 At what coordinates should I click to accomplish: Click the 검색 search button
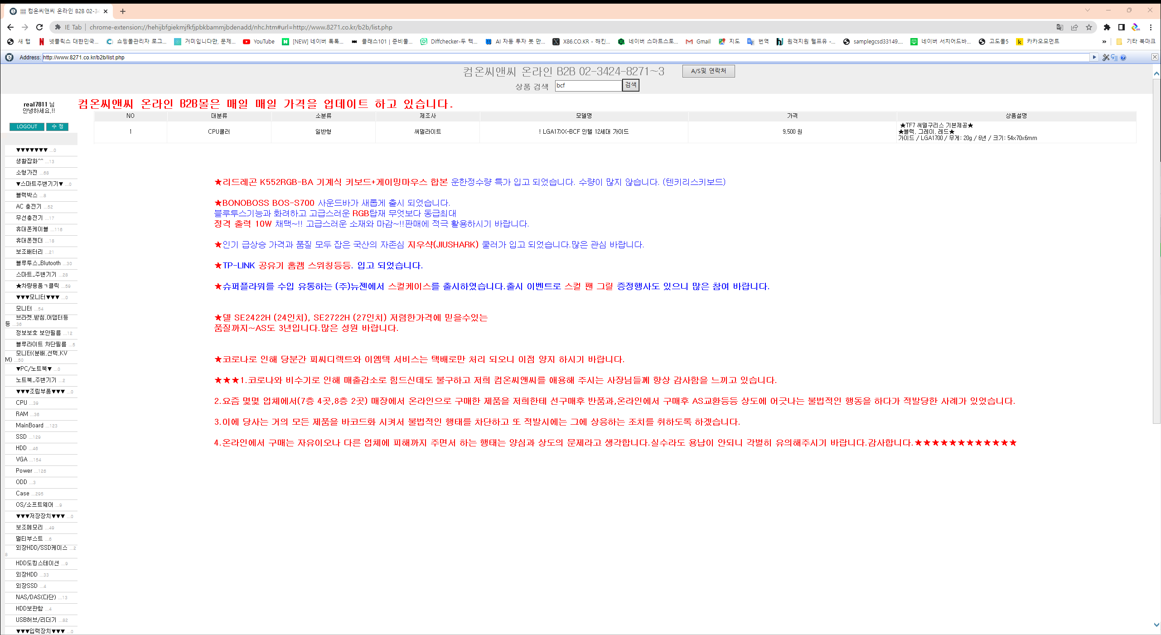click(630, 85)
